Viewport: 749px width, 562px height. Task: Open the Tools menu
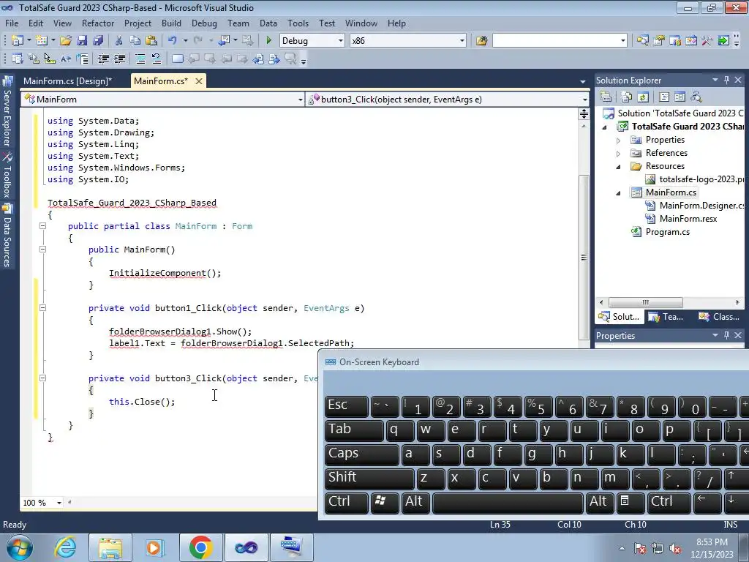(298, 23)
